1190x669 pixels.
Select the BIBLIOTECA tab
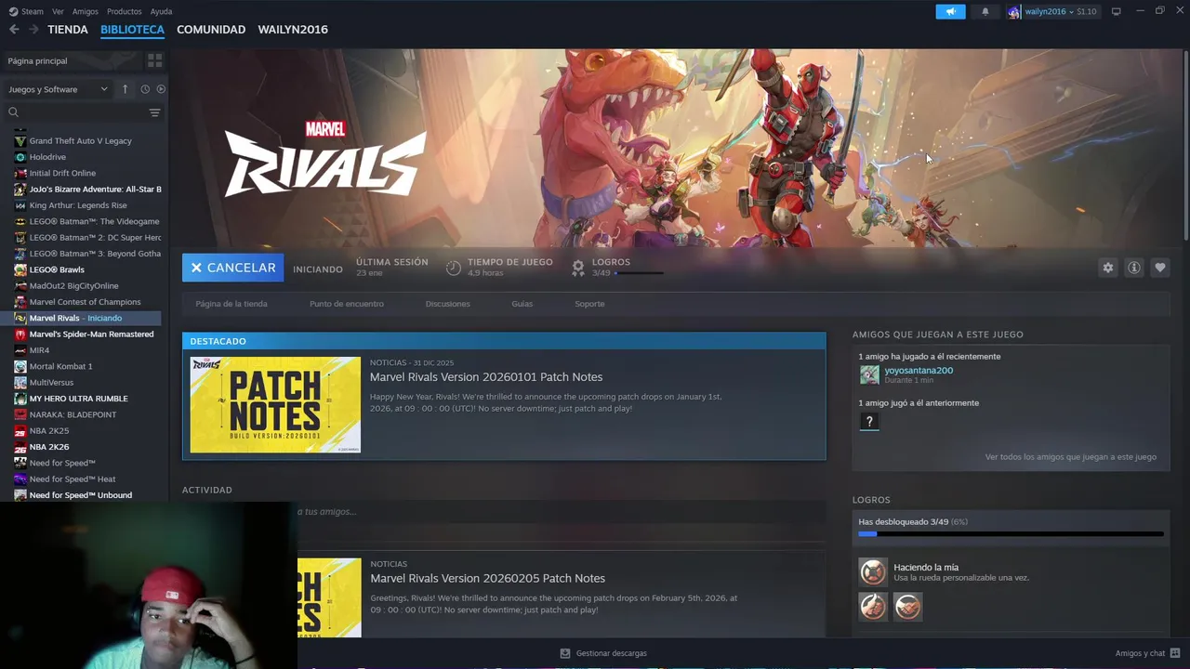click(x=132, y=30)
